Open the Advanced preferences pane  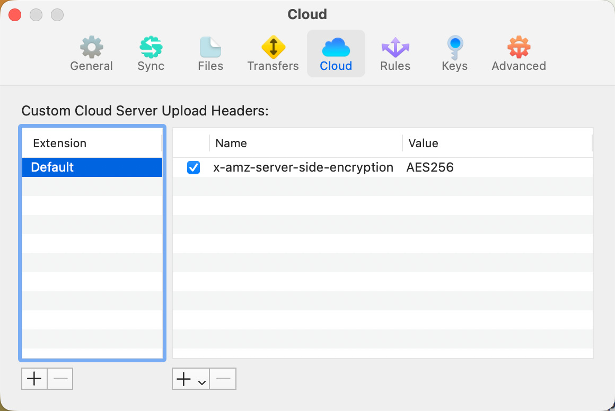pyautogui.click(x=519, y=54)
